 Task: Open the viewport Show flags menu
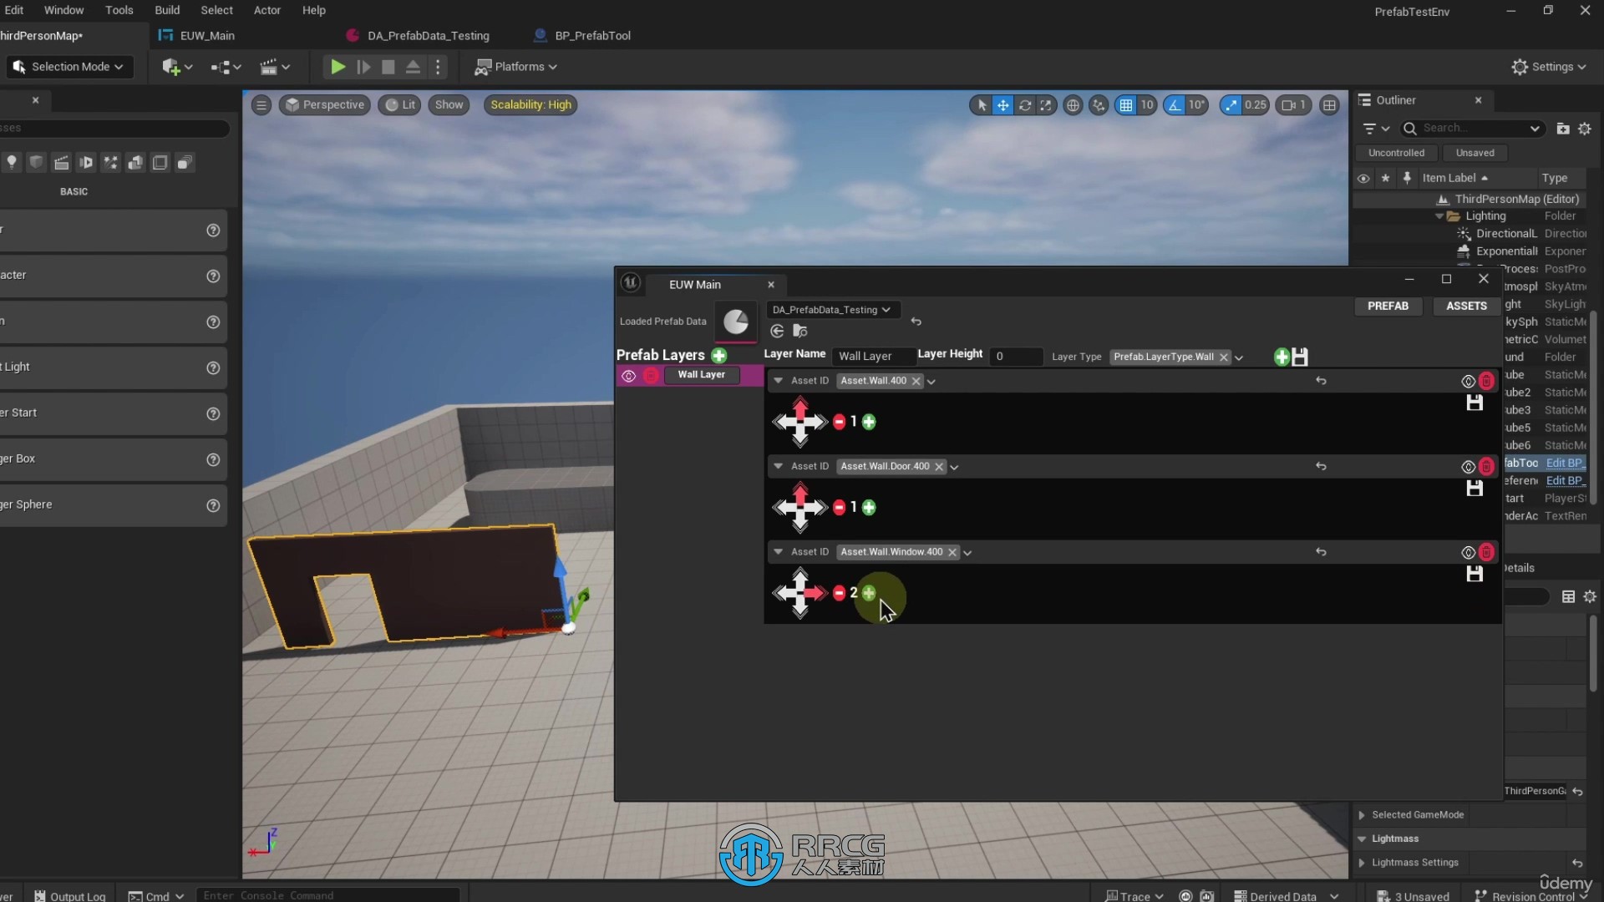[x=449, y=105]
